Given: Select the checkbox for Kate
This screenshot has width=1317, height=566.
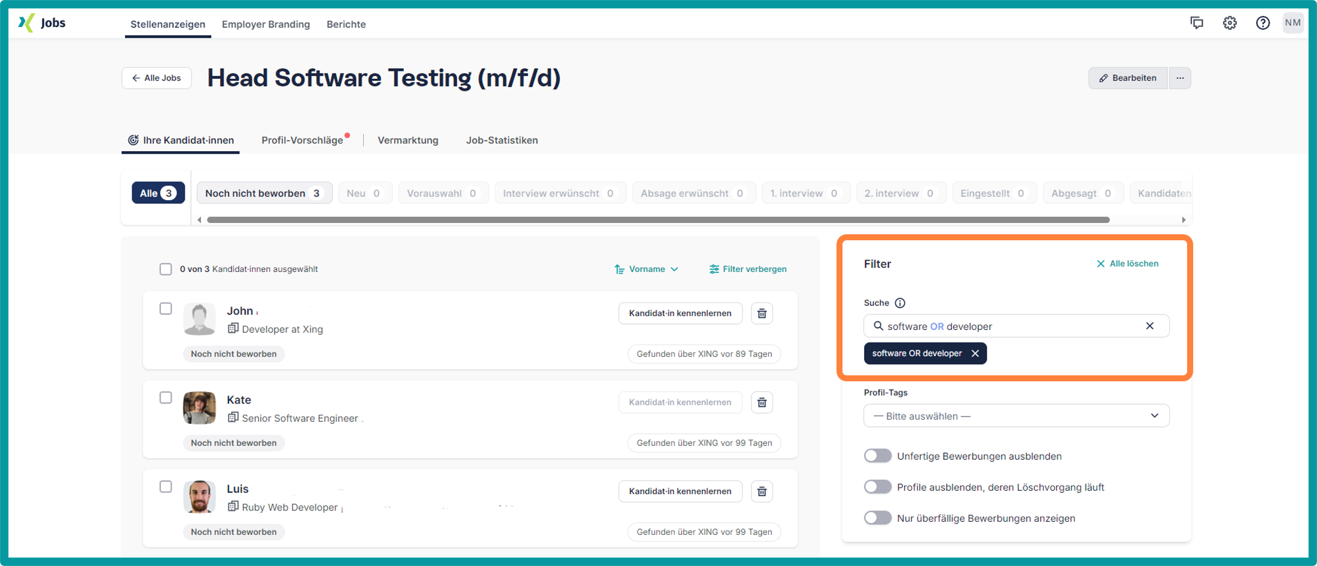Looking at the screenshot, I should point(166,397).
